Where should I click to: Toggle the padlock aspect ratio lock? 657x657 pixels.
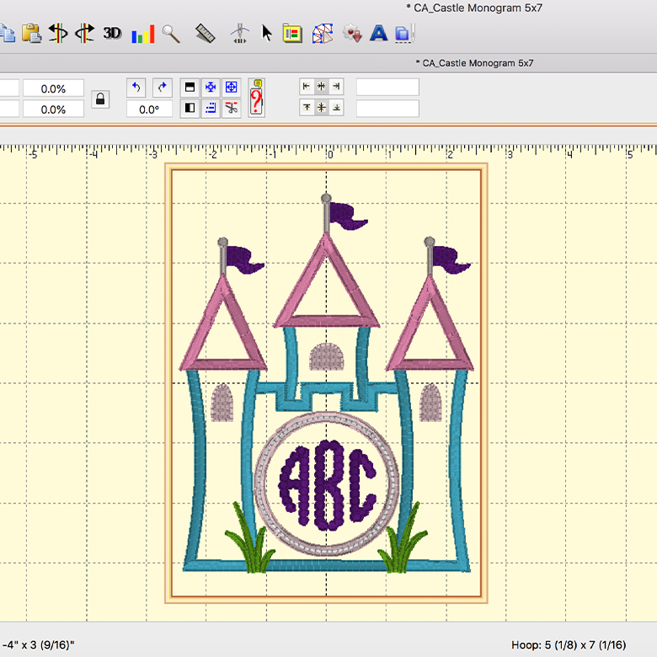point(100,99)
